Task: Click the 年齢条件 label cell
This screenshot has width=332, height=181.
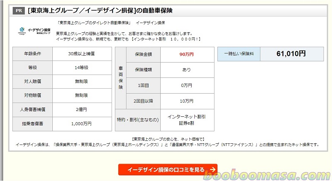Action: click(33, 54)
